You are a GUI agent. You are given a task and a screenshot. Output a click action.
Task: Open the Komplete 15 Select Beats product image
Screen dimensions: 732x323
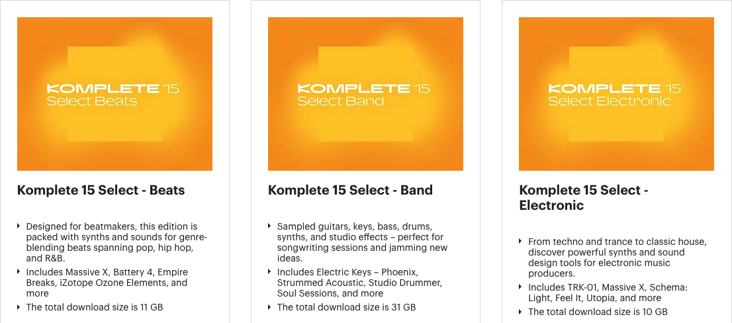[115, 94]
